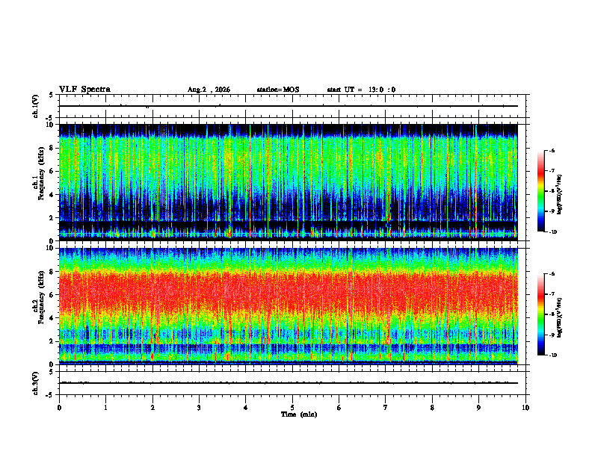Click the "-5" tick on ch.3(V) axis
Image resolution: width=592 pixels, height=457 pixels.
pyautogui.click(x=49, y=395)
